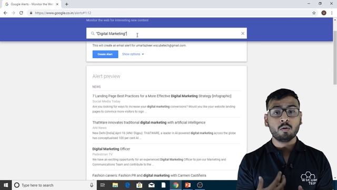Open ThatWare innovates traditional digital marketing article

pyautogui.click(x=149, y=122)
